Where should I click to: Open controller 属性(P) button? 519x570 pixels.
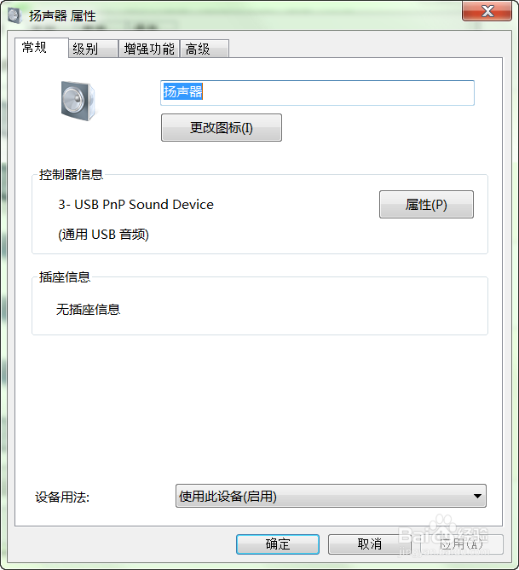click(x=426, y=204)
